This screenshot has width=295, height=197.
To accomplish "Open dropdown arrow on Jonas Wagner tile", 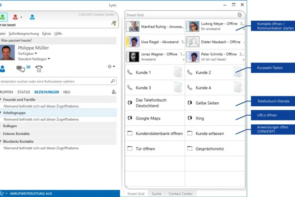I will (x=184, y=60).
